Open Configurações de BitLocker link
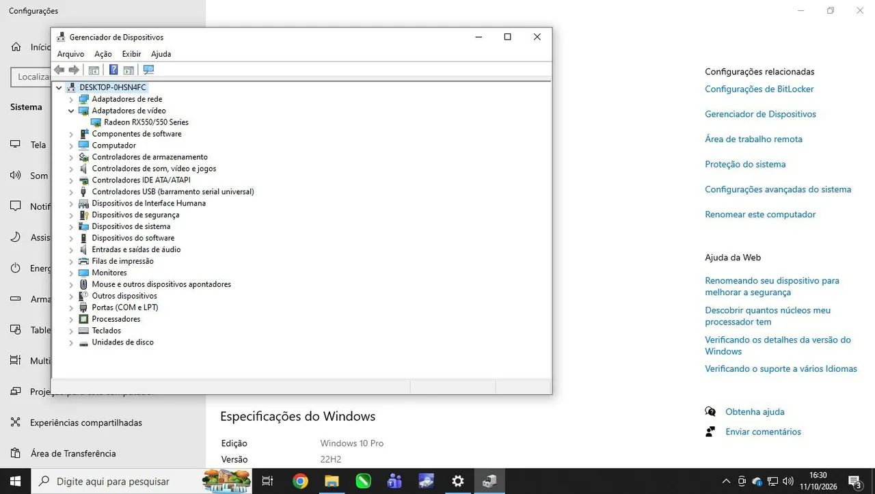Screen dimensions: 875x494 coord(759,89)
